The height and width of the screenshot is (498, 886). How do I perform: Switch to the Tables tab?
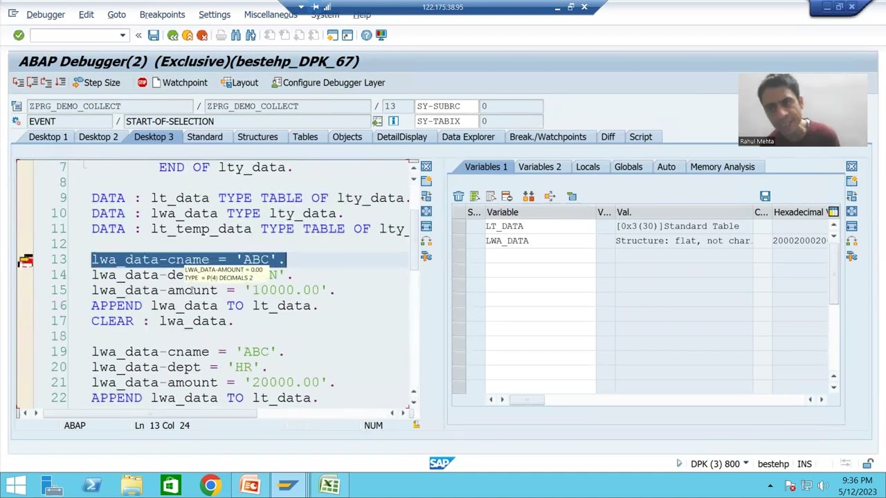(305, 137)
